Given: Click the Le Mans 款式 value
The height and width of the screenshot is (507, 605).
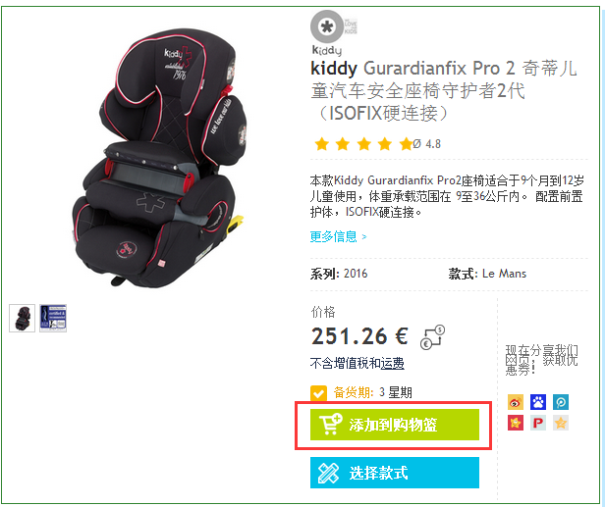Looking at the screenshot, I should pos(504,274).
